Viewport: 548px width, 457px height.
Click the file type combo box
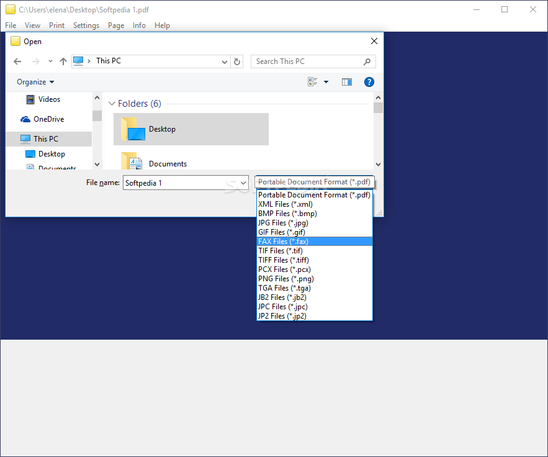(x=314, y=182)
